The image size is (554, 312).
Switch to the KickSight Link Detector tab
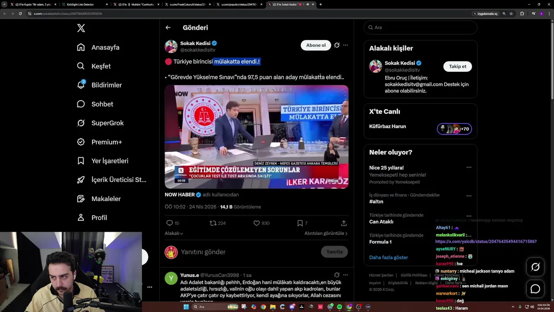point(84,4)
